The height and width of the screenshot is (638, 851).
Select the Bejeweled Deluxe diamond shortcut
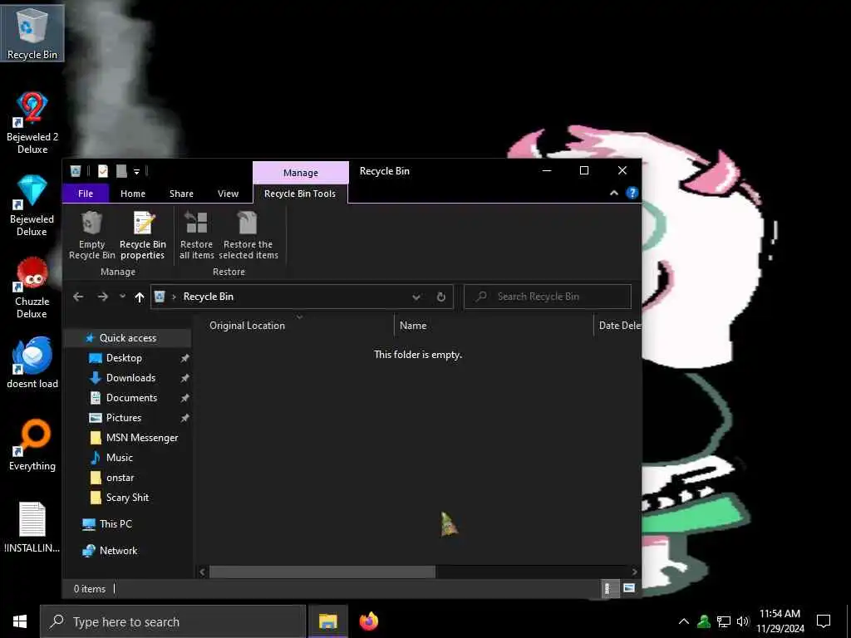[32, 205]
